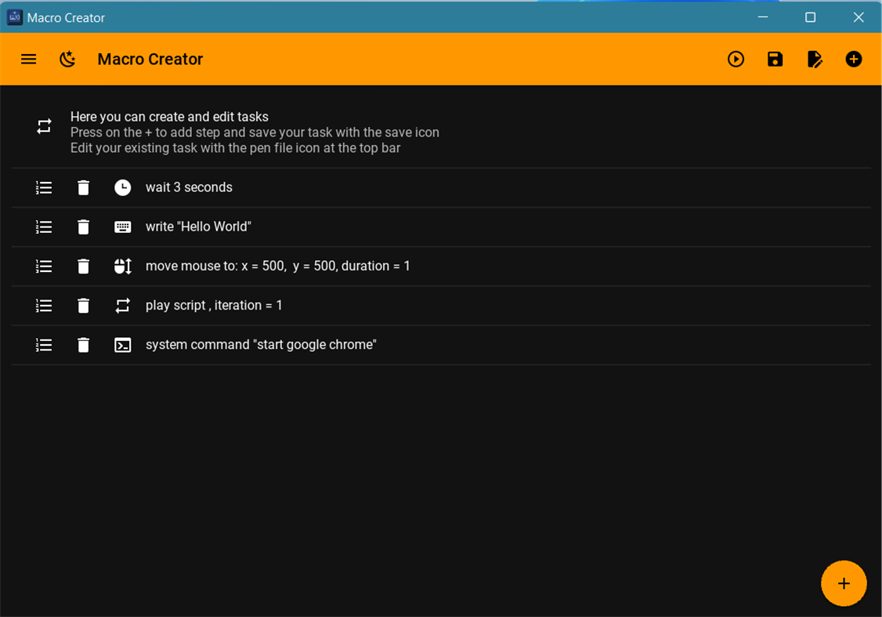Click the clock icon on the wait step

(x=123, y=187)
